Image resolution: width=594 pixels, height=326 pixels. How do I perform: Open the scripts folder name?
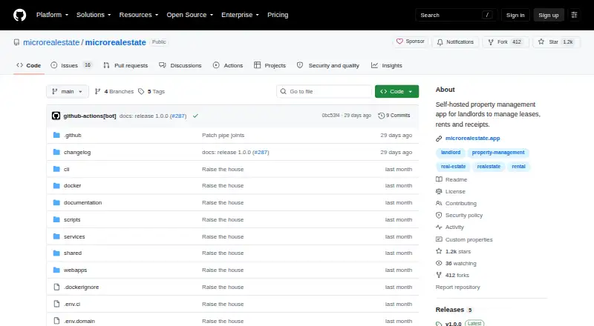(72, 220)
